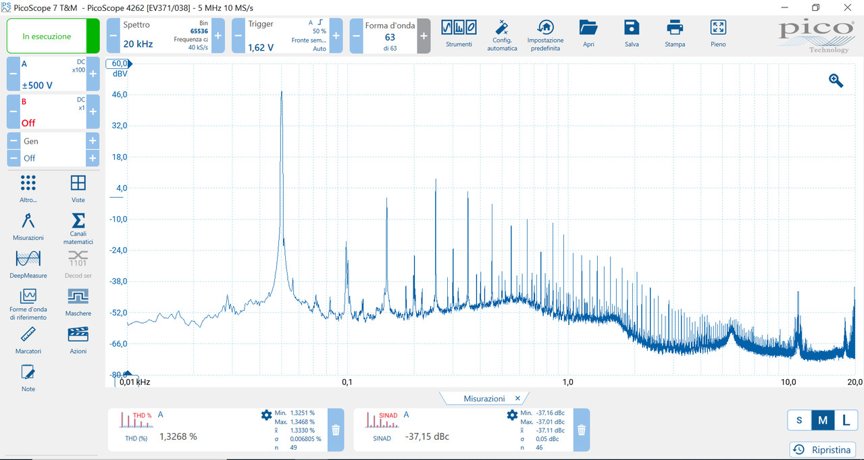The height and width of the screenshot is (460, 864).
Task: Click the pico Technology logo
Action: [x=817, y=36]
